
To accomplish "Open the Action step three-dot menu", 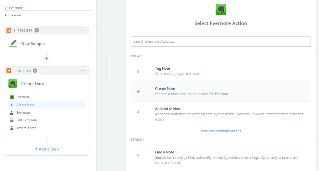I will click(83, 70).
